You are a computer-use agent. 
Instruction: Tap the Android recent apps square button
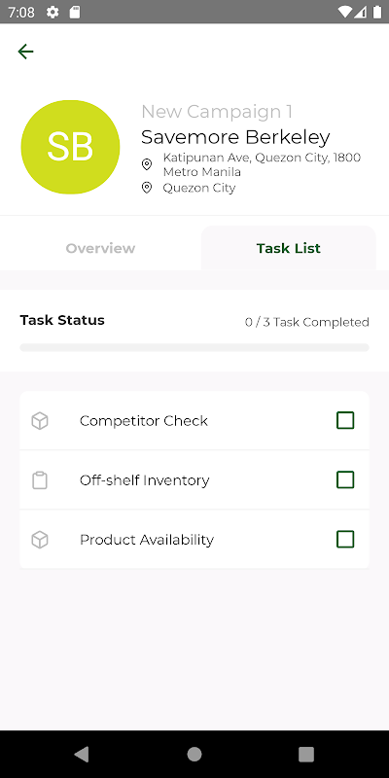pos(306,755)
